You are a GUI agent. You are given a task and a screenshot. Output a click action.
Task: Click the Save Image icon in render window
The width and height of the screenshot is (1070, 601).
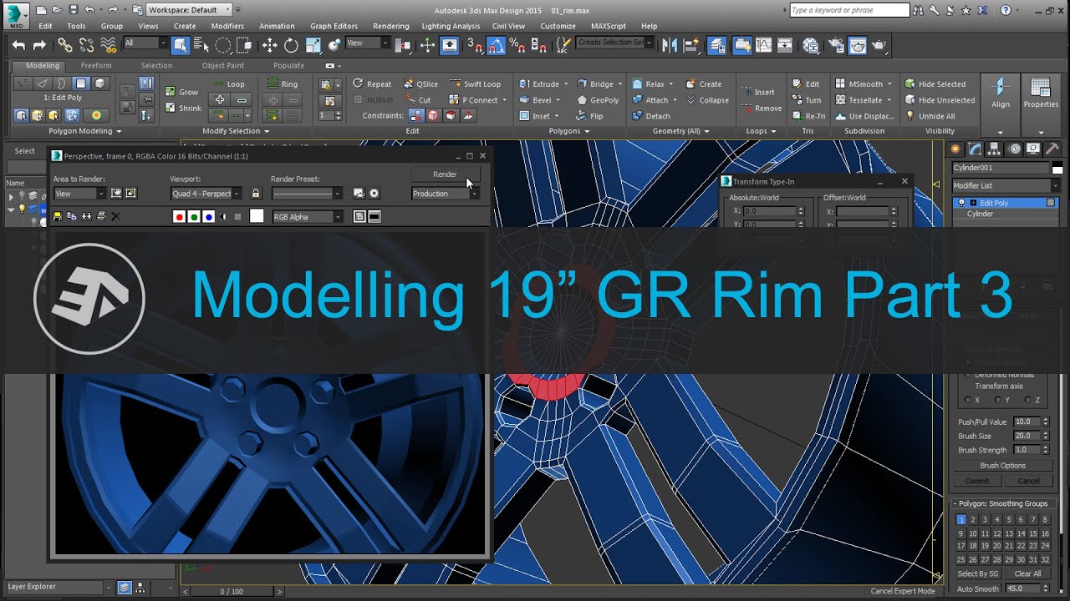(57, 216)
